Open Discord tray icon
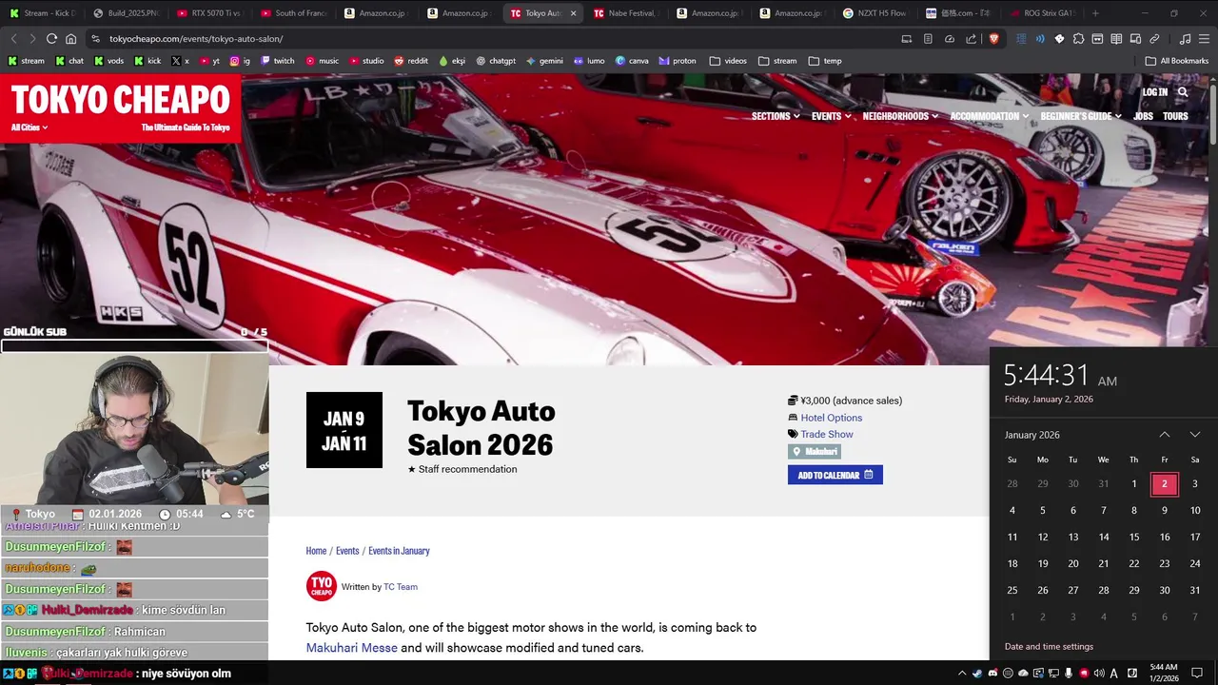 coord(992,674)
